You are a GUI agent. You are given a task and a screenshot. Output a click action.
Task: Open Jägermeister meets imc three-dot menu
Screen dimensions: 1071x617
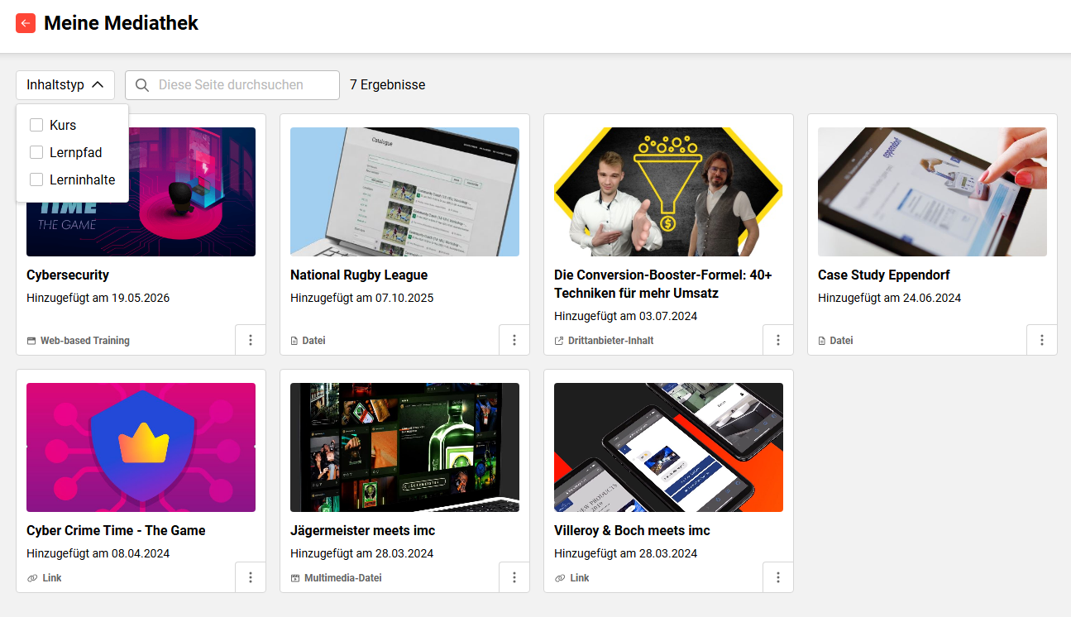(514, 577)
